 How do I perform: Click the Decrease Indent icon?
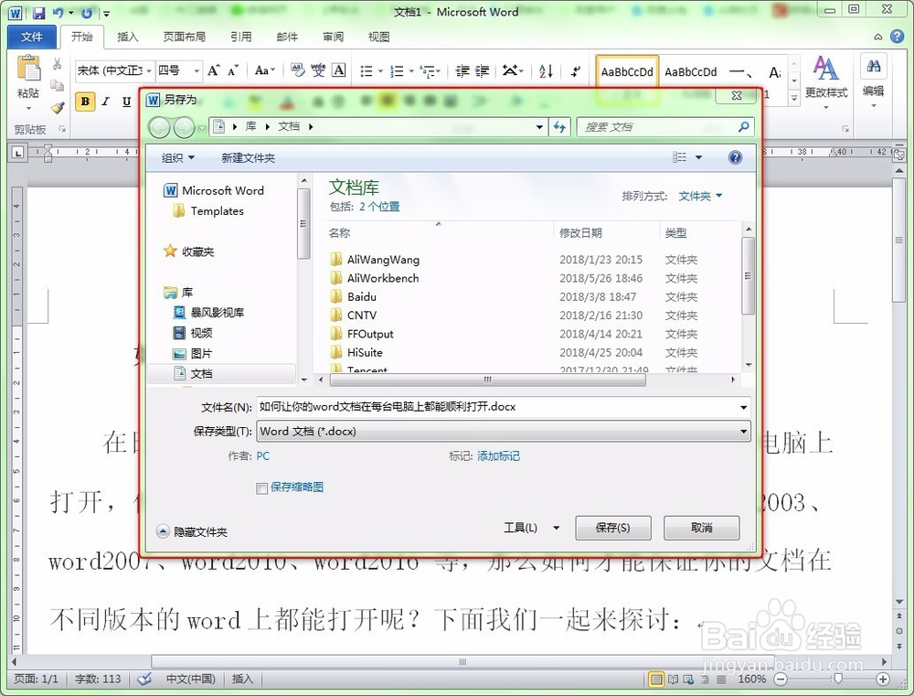point(462,71)
